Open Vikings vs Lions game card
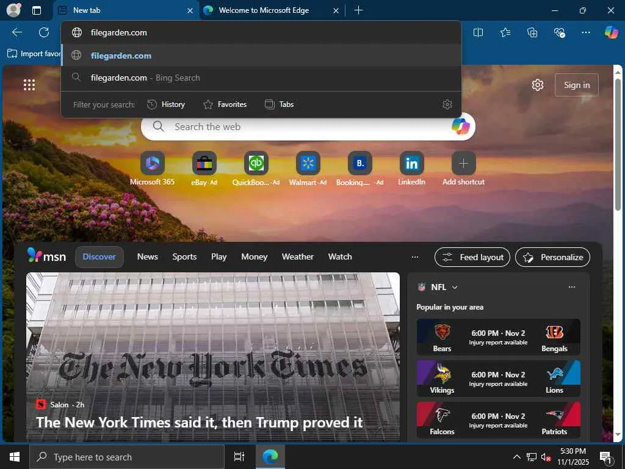The height and width of the screenshot is (469, 625). [x=498, y=379]
